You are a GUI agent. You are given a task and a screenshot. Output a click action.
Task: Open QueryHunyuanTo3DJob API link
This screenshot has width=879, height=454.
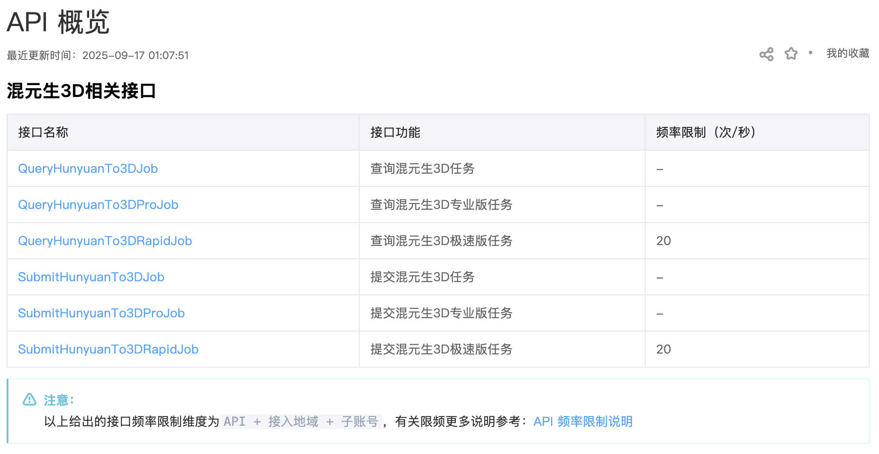click(88, 168)
